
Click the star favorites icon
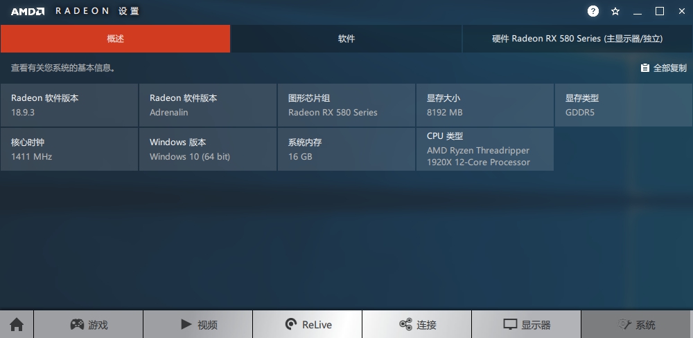click(615, 12)
